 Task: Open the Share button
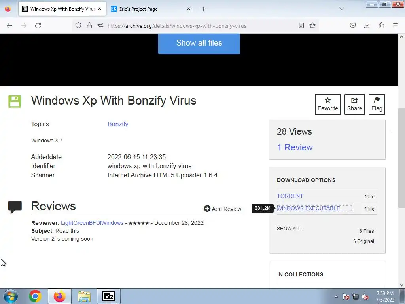[355, 104]
